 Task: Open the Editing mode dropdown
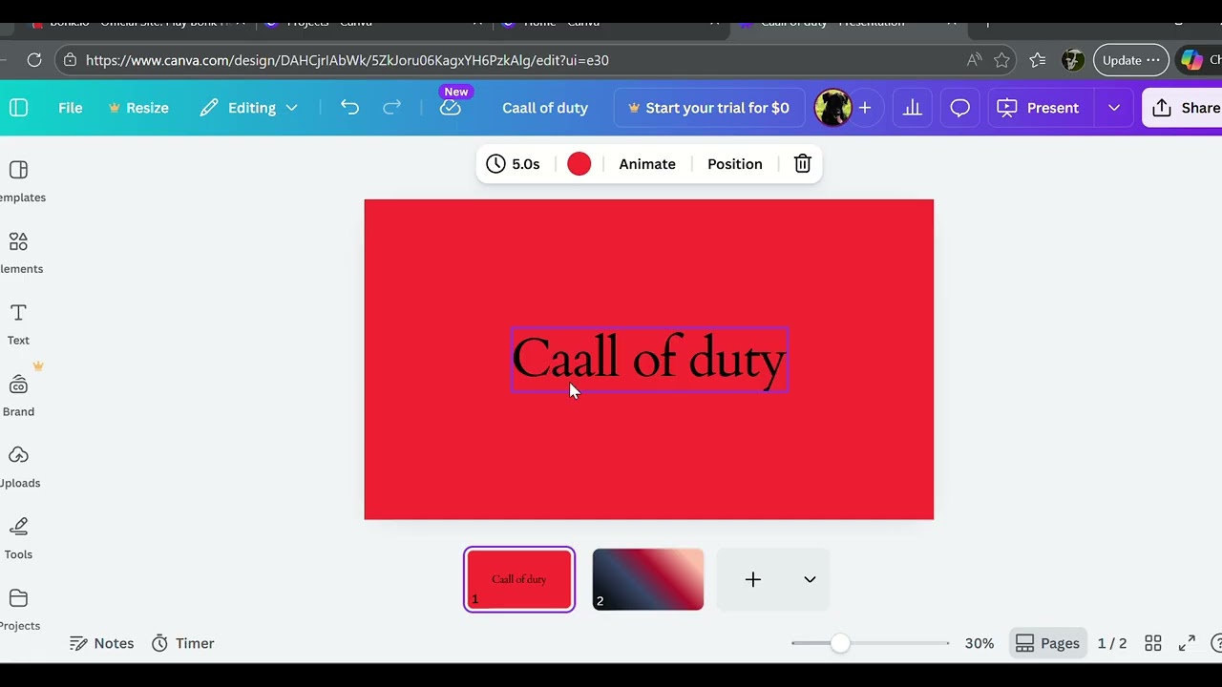(x=249, y=108)
